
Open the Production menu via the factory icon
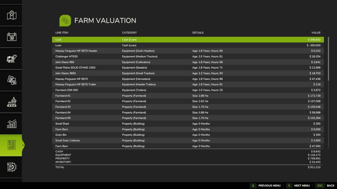coord(11,102)
